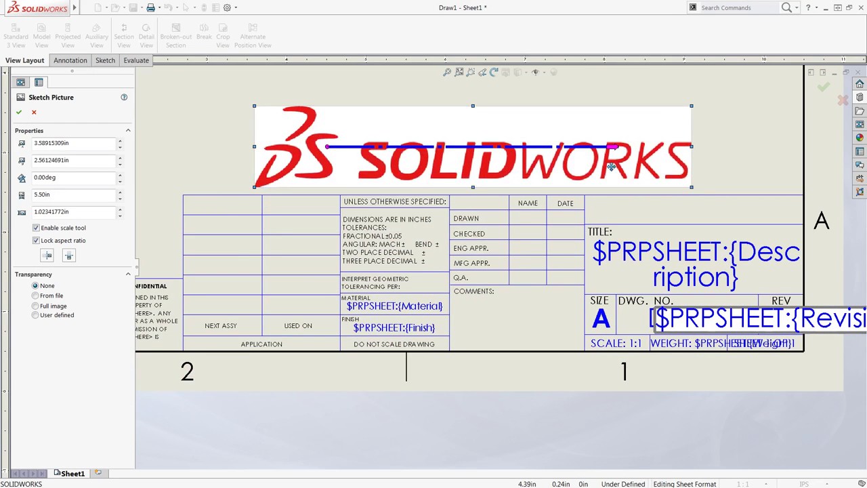Select None transparency option
The height and width of the screenshot is (488, 867).
[x=35, y=286]
